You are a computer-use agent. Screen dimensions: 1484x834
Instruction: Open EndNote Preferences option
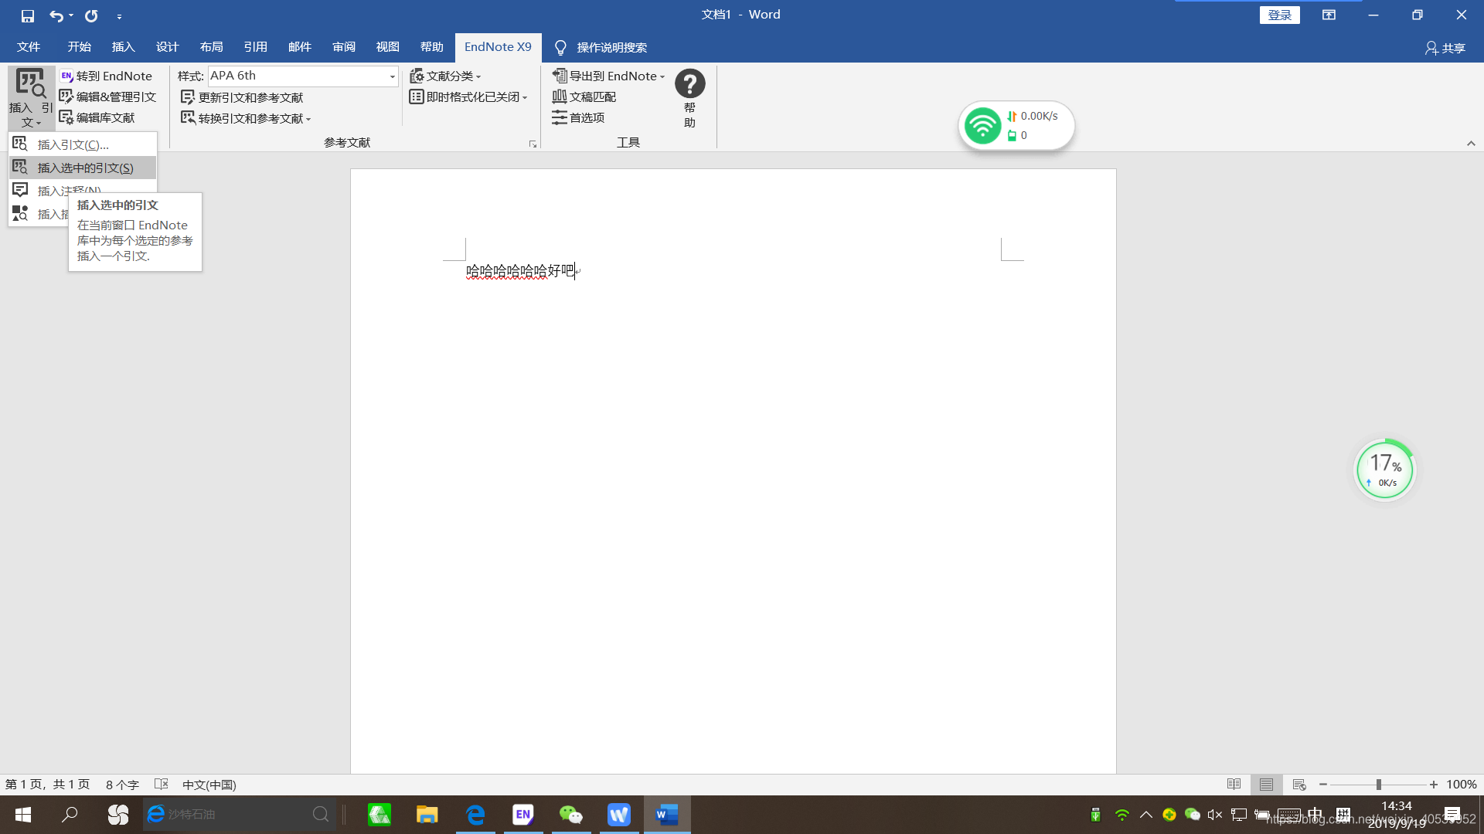[578, 117]
